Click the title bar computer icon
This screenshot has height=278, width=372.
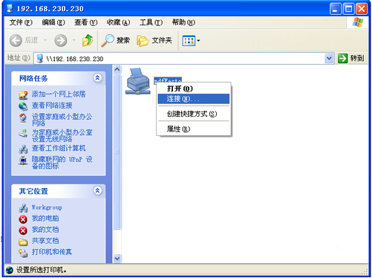pyautogui.click(x=10, y=8)
